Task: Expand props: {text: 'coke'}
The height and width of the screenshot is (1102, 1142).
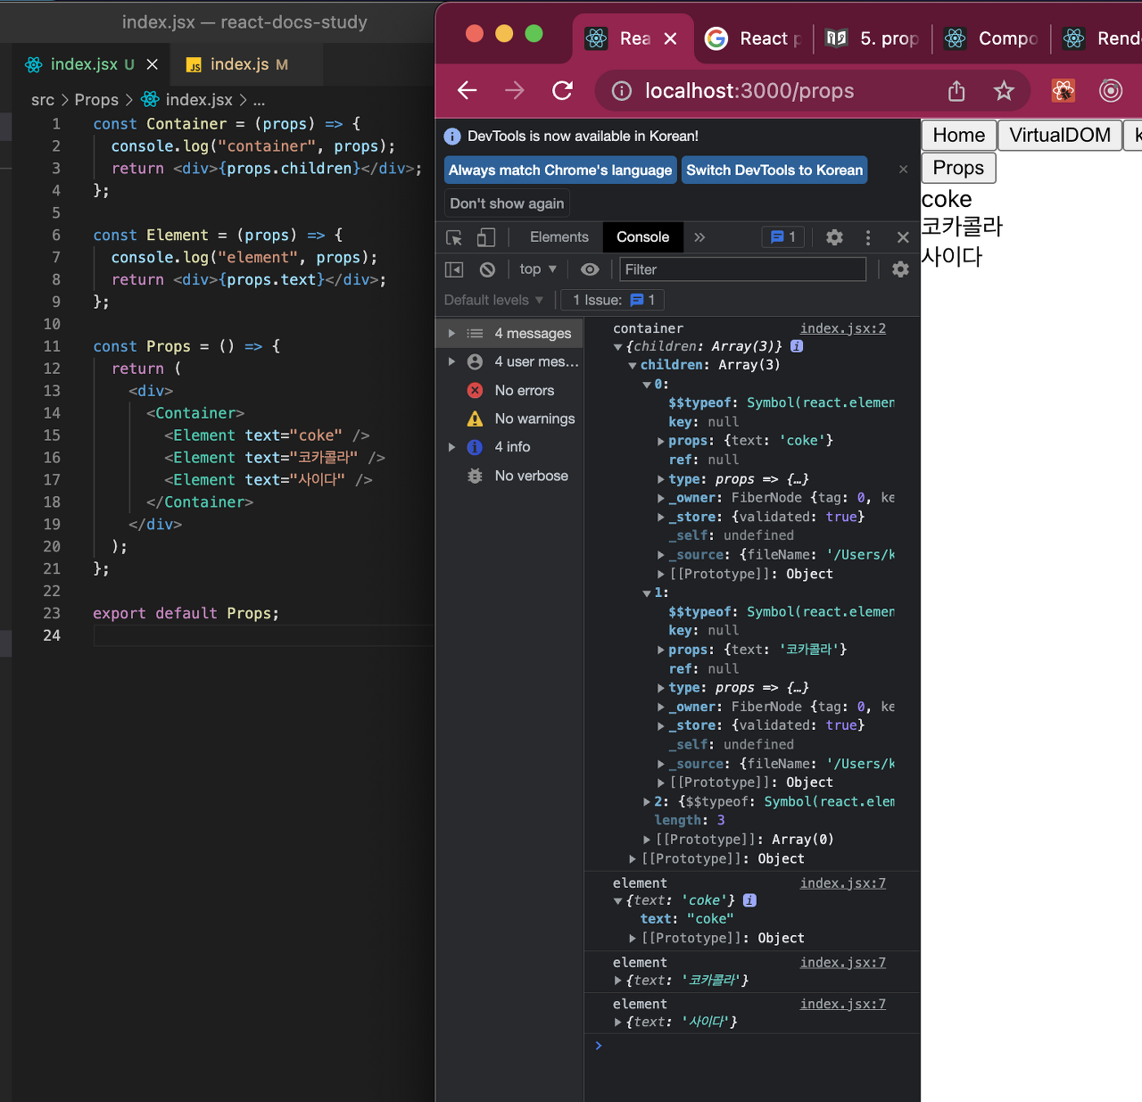Action: tap(661, 441)
